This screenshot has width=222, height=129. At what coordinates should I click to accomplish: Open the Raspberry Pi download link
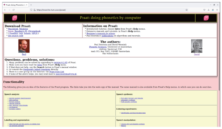[x=22, y=31]
